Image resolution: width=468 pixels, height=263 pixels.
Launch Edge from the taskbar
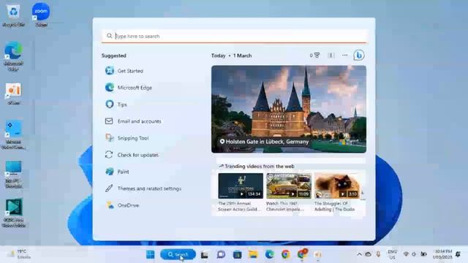(x=270, y=254)
